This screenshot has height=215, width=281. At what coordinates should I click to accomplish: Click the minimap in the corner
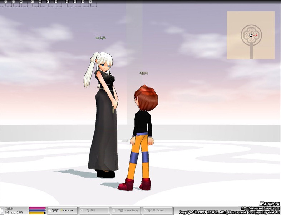click(250, 35)
